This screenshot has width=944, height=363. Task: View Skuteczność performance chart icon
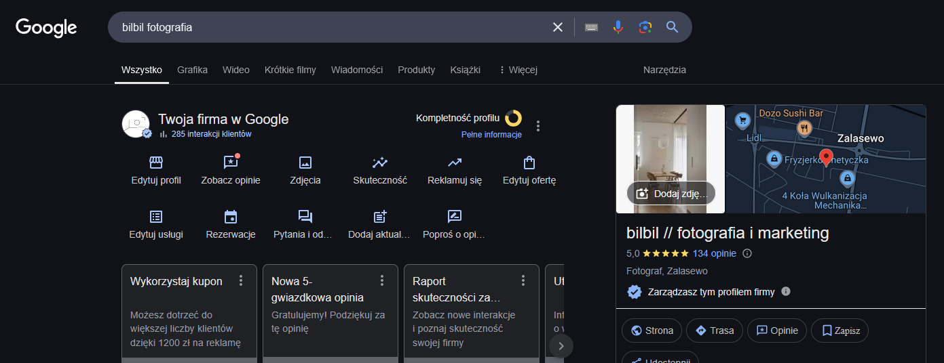380,163
